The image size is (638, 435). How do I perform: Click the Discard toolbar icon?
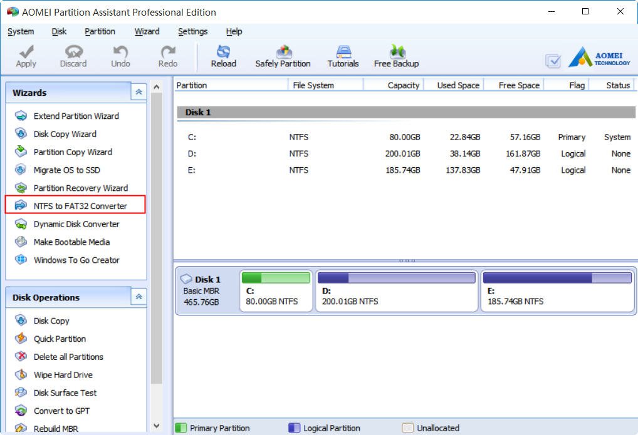[x=74, y=51]
